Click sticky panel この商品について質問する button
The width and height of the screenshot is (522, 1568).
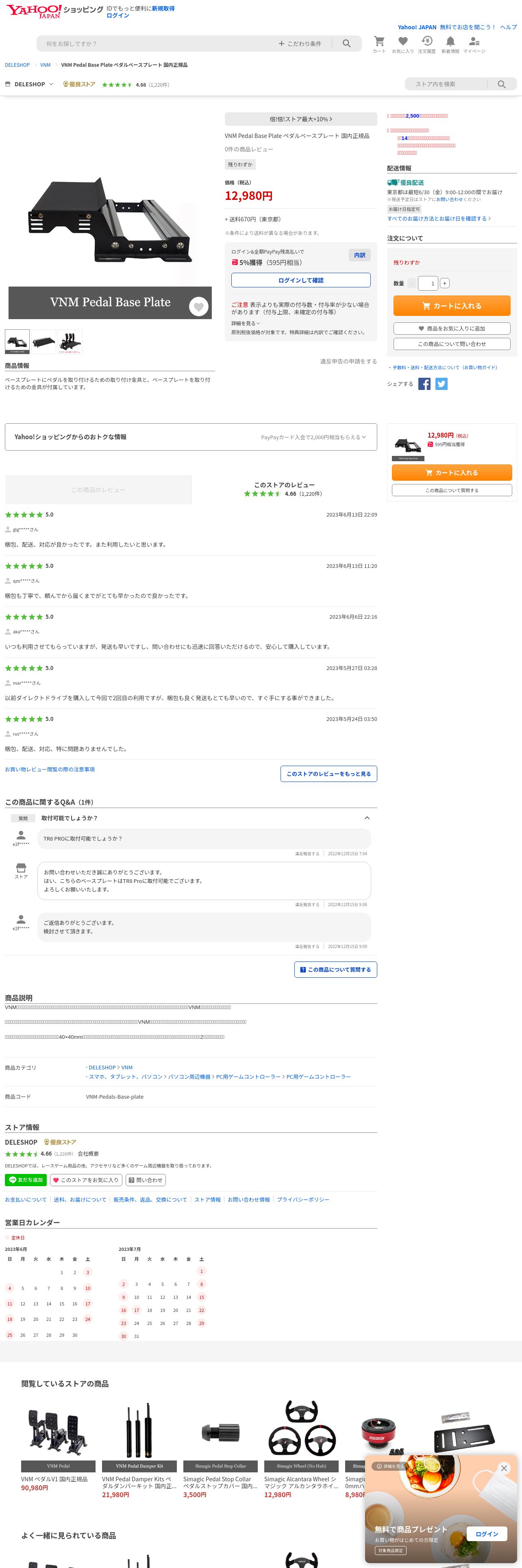coord(452,490)
